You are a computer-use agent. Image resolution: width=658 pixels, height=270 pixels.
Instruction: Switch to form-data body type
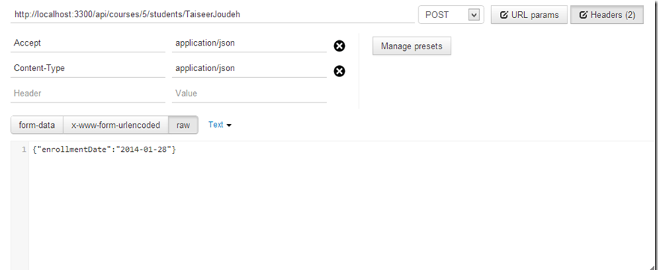[x=37, y=125]
